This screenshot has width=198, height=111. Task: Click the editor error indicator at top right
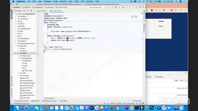click(x=142, y=13)
